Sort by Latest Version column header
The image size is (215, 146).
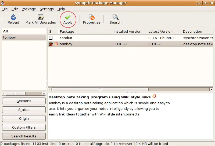click(164, 31)
